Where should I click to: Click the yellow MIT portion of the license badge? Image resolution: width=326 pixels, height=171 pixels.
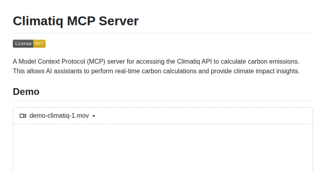[x=39, y=43]
